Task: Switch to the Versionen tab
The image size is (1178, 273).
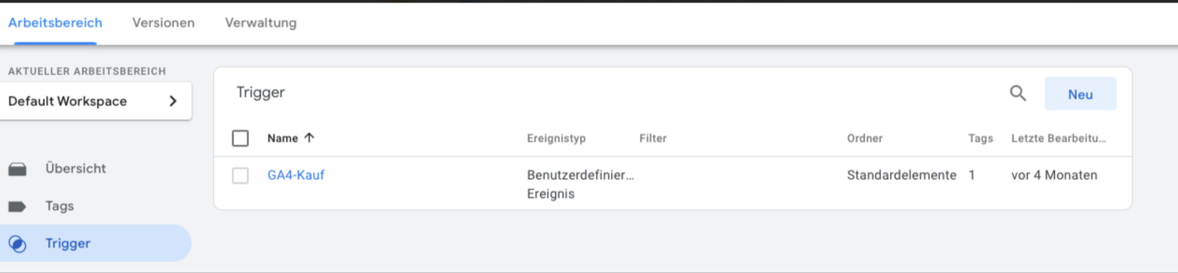Action: pos(164,22)
